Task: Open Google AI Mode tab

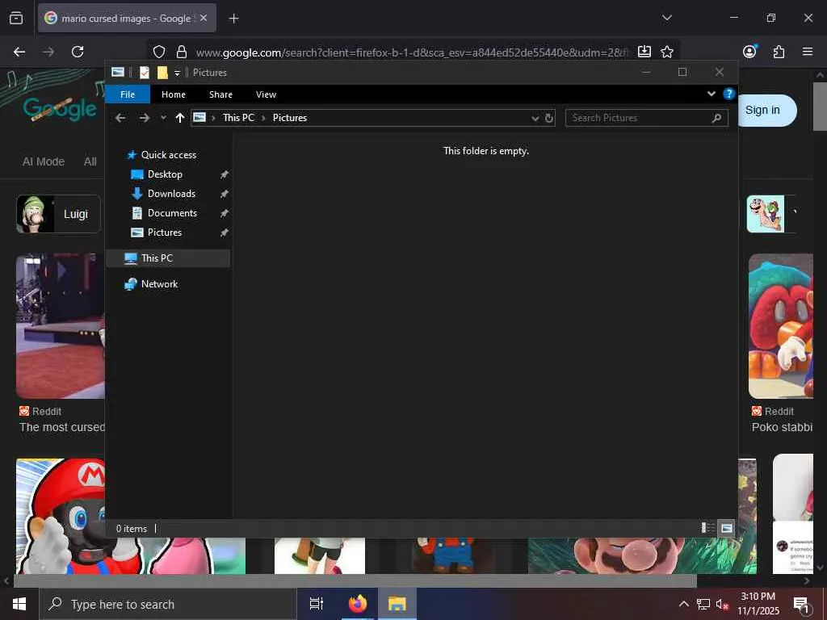Action: [x=44, y=161]
